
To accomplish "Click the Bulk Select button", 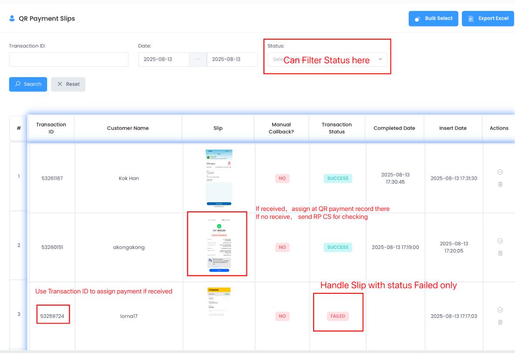I will pos(433,19).
